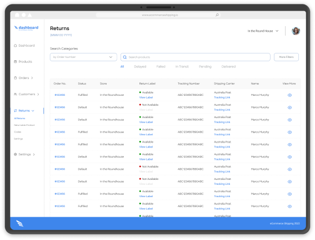The width and height of the screenshot is (315, 240).
Task: Switch to the Delayed filter tab
Action: [140, 67]
